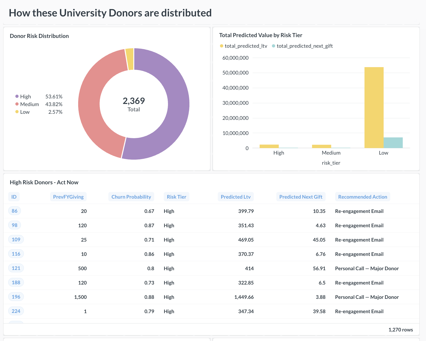Click the High Risk Donors - Act Now title

[x=44, y=182]
